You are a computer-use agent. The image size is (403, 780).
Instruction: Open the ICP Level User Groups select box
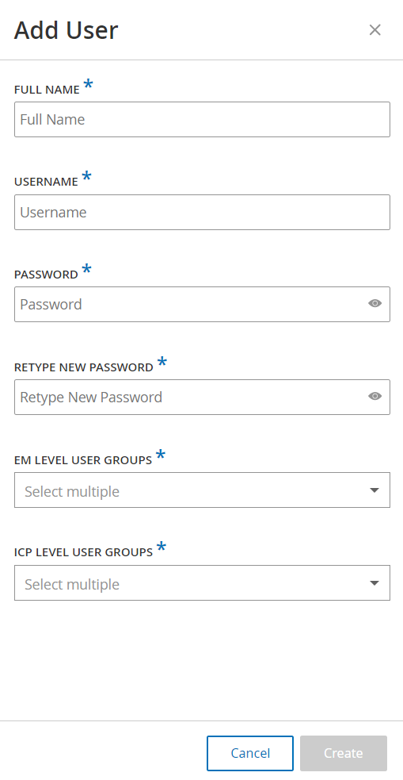(202, 582)
